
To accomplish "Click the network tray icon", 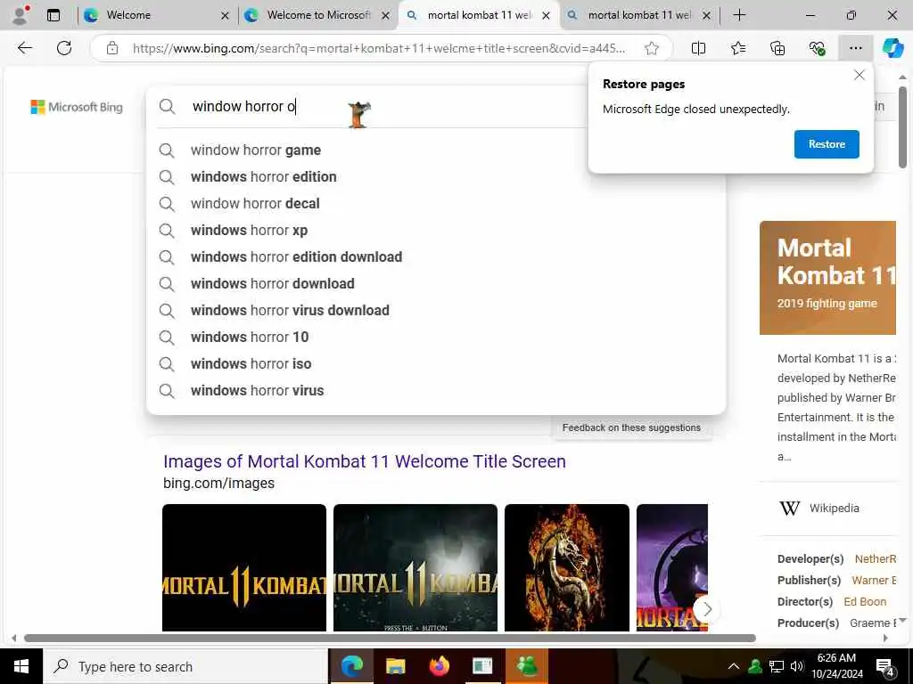I will 777,666.
